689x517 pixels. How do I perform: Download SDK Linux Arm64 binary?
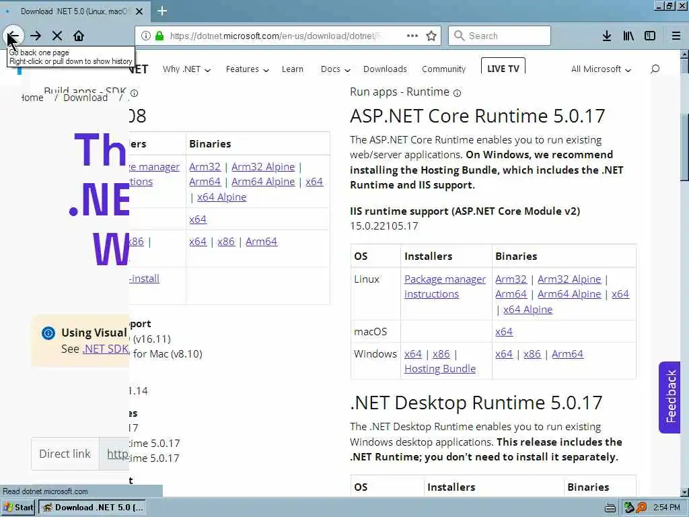pos(205,182)
